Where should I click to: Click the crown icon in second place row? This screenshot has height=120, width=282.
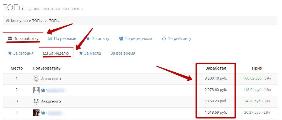click(43, 90)
